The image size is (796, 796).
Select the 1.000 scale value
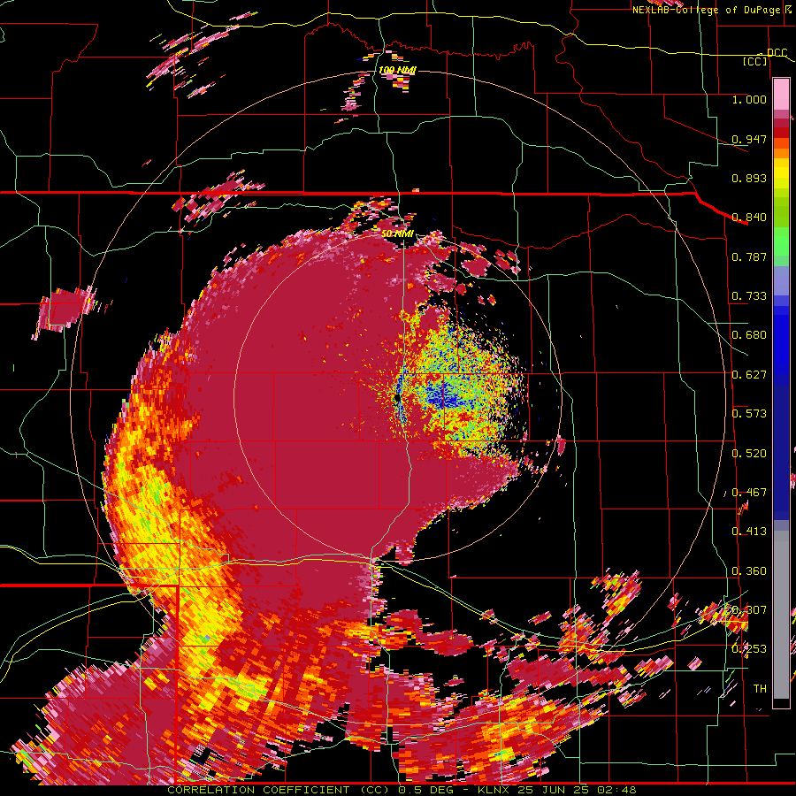(x=749, y=99)
